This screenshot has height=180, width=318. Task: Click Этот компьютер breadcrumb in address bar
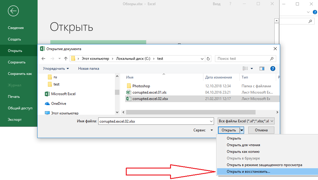(x=95, y=59)
